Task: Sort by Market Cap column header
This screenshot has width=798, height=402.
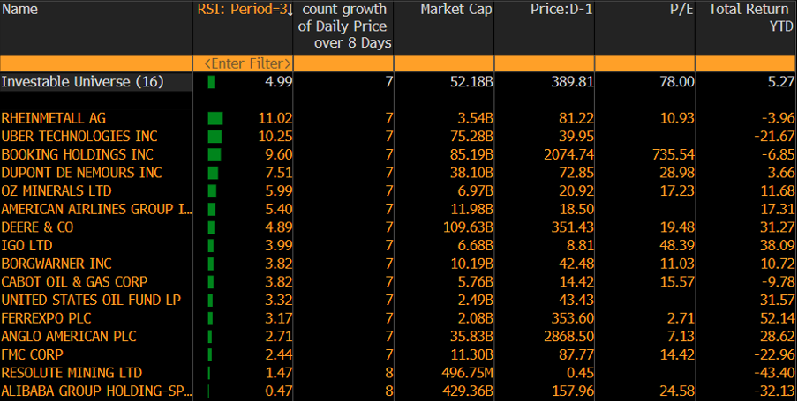Action: pos(456,9)
